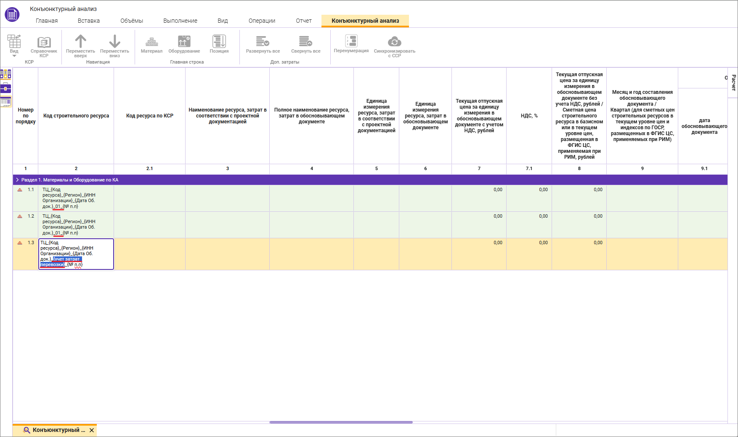738x437 pixels.
Task: Click the resource code field in row 1.3
Action: 76,254
